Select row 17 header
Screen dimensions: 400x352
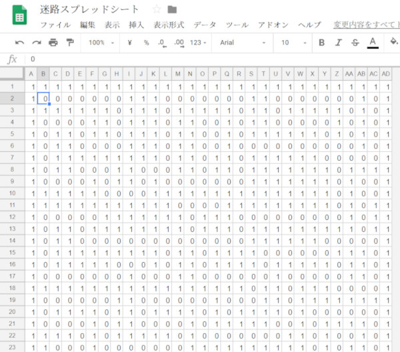[12, 276]
